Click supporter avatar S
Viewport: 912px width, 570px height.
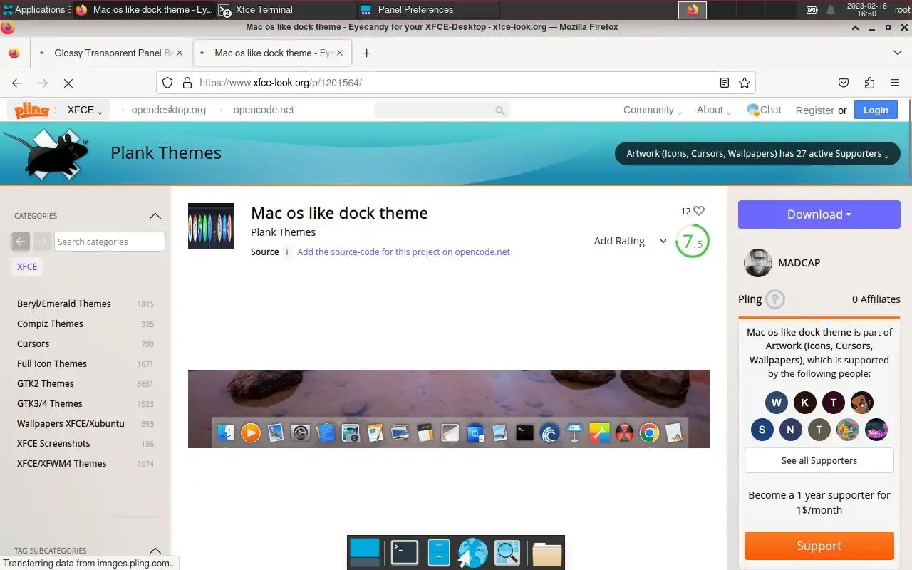tap(762, 430)
